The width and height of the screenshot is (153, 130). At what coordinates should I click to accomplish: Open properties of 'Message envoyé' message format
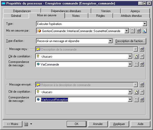[142, 85]
